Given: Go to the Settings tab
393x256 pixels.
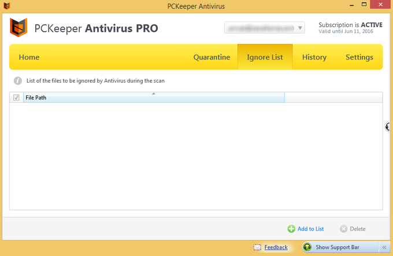Looking at the screenshot, I should tap(359, 57).
